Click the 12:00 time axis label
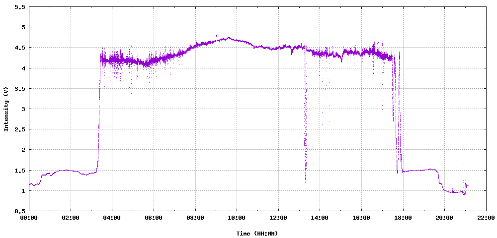 tap(278, 218)
